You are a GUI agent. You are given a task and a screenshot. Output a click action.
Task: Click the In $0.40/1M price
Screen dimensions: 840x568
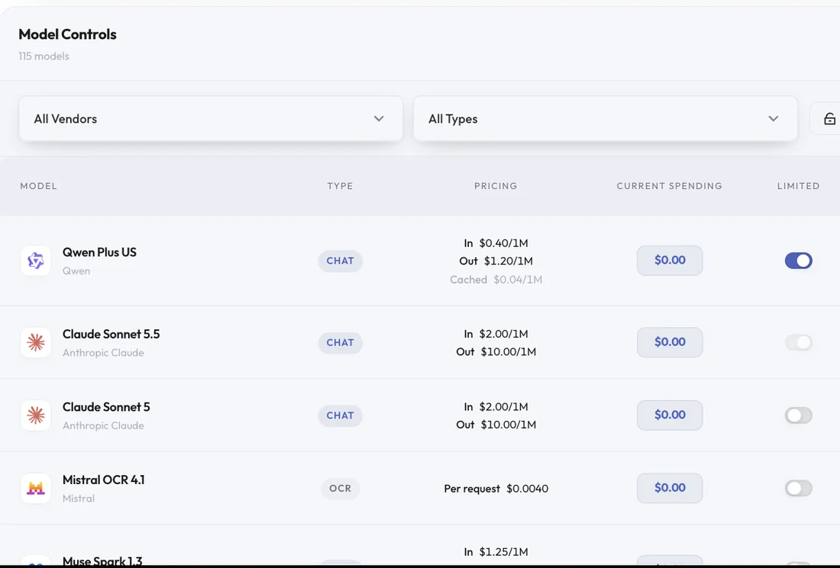pos(496,243)
